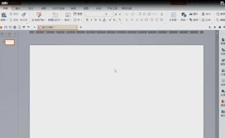The width and height of the screenshot is (225, 138).
Task: Click the Print Preview icon
Action: tap(19, 27)
